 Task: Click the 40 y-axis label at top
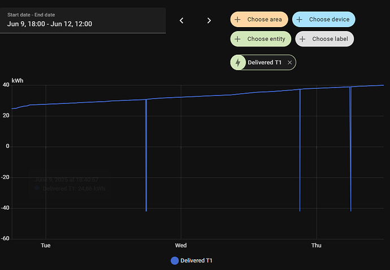click(x=6, y=85)
